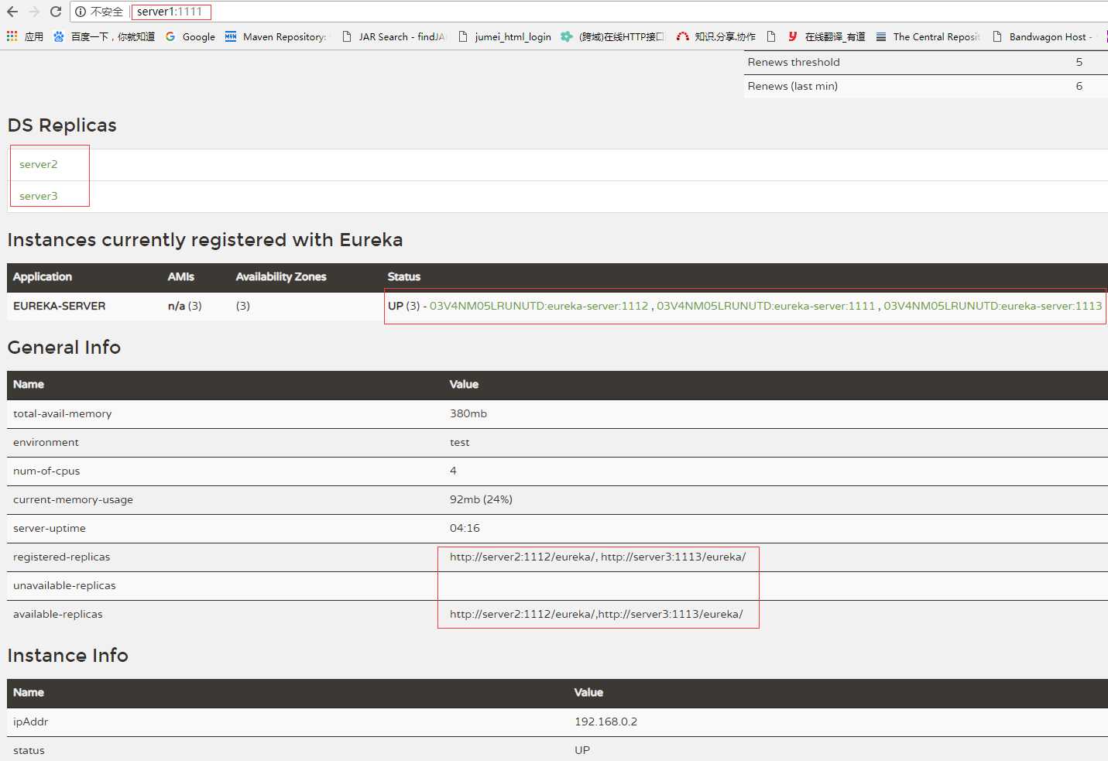Click the browser forward arrow
Viewport: 1108px width, 761px height.
pos(34,12)
